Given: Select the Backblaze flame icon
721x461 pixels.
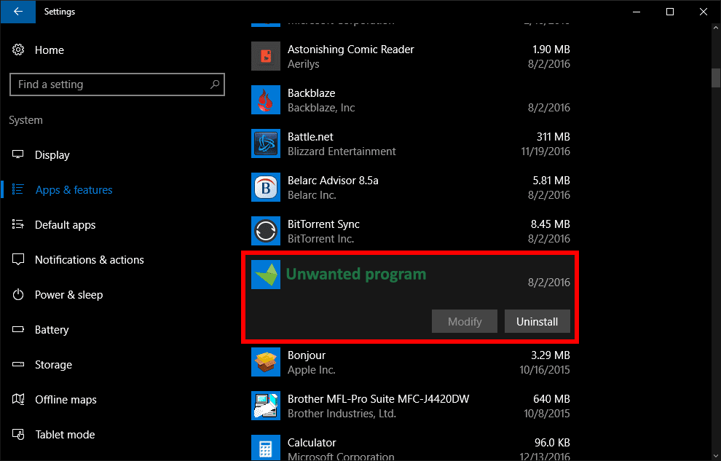Looking at the screenshot, I should coord(266,100).
